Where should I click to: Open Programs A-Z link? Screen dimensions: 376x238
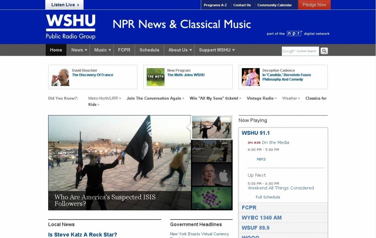[x=215, y=5]
